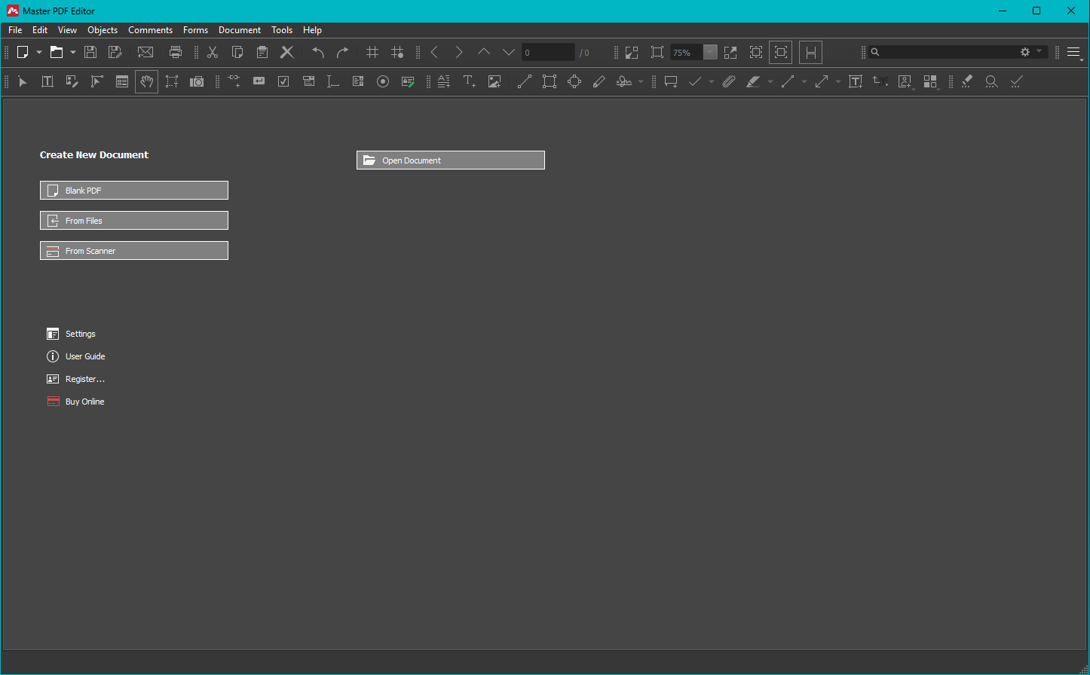This screenshot has width=1090, height=675.
Task: Click the Paste clipboard icon
Action: (262, 52)
